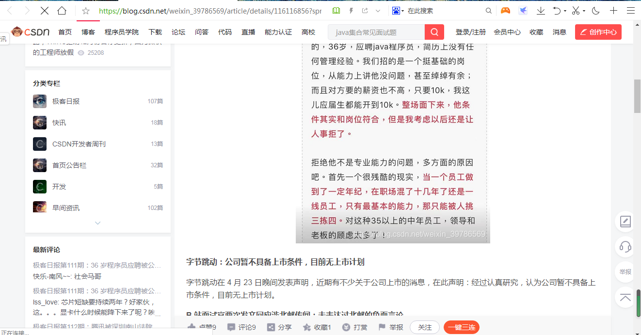Click the lightning speed-mode icon

[351, 11]
